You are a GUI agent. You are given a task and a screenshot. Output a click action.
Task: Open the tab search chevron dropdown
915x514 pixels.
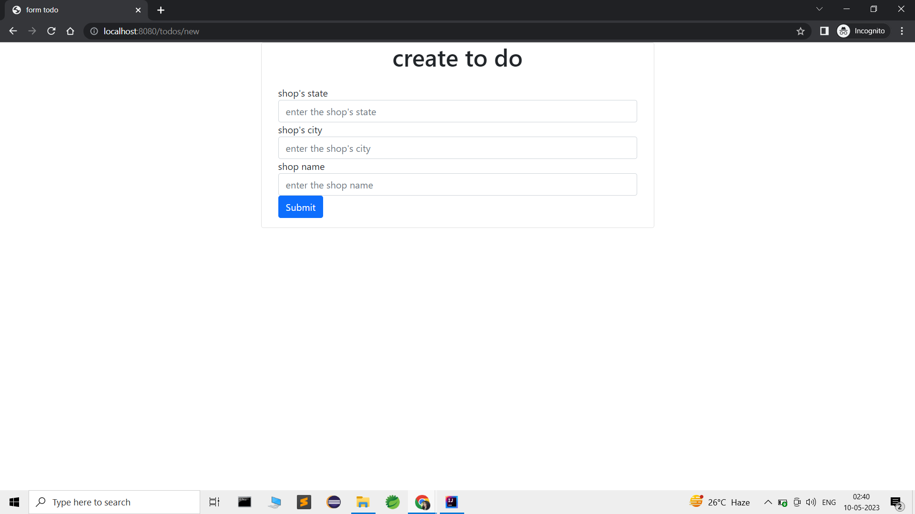tap(819, 9)
